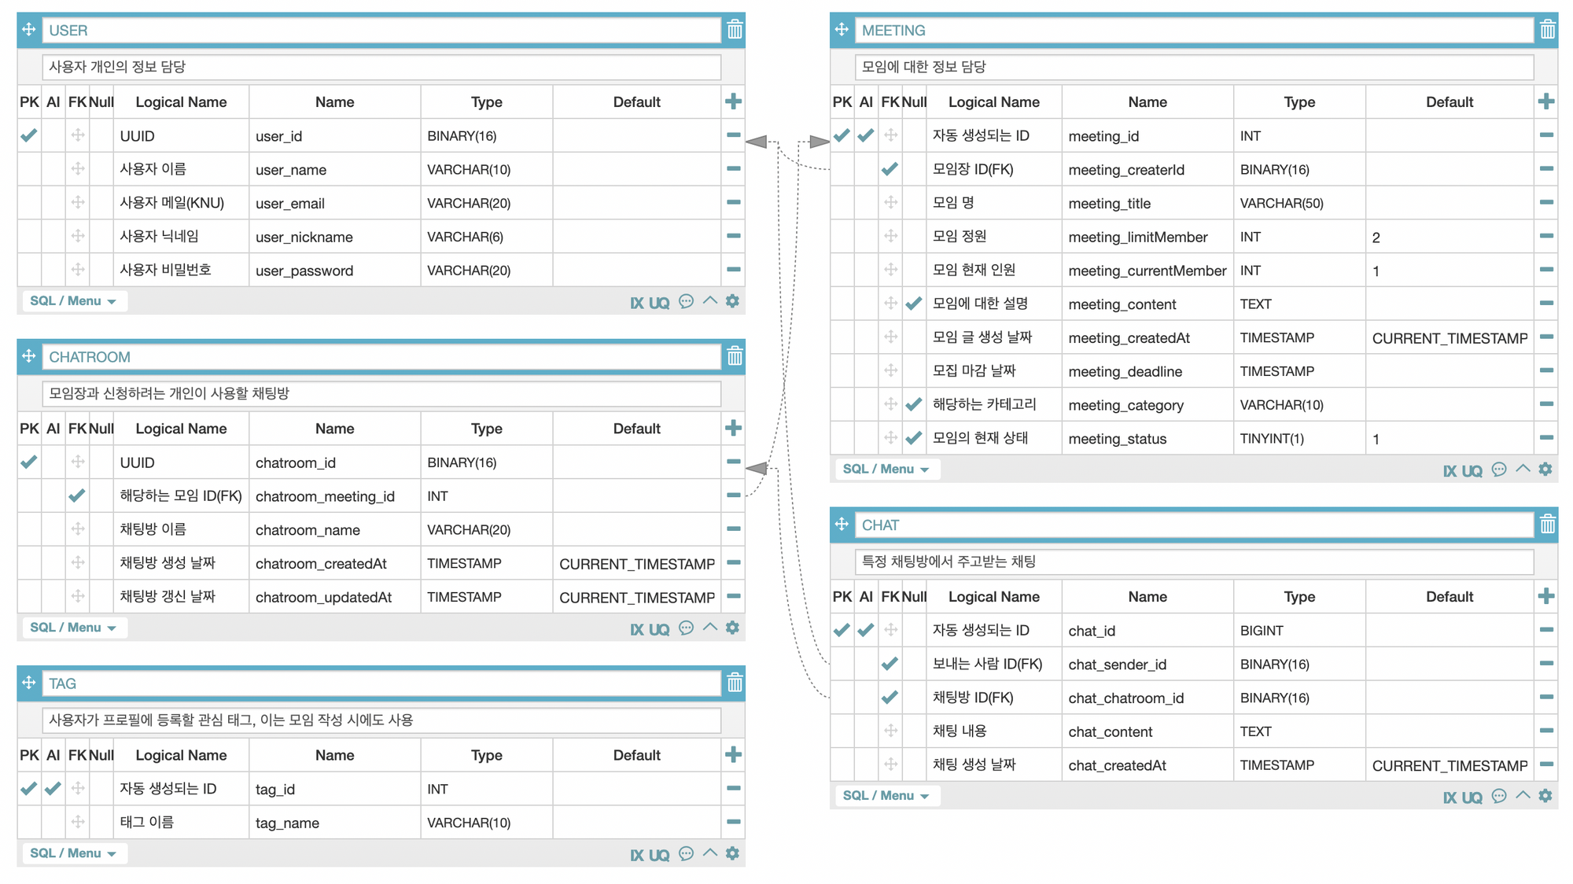Collapse the CHATROOM table with up chevron

click(x=709, y=628)
